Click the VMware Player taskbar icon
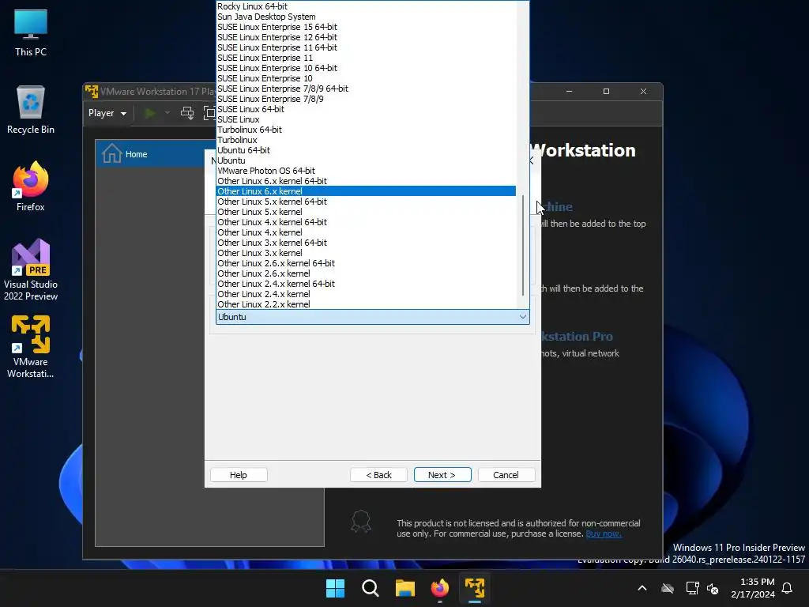 coord(475,588)
